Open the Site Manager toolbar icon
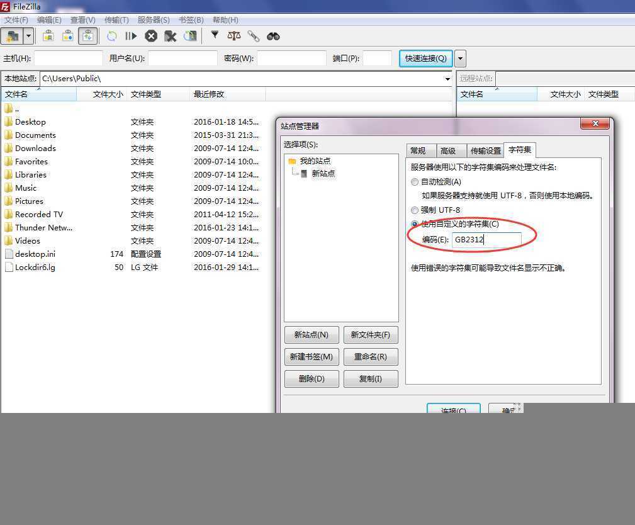The image size is (635, 525). pos(12,36)
